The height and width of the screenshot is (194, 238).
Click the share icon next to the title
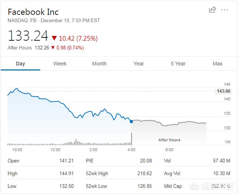coord(212,10)
